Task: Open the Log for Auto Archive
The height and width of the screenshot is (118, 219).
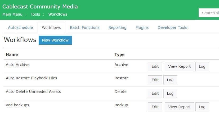Action: pos(202,66)
